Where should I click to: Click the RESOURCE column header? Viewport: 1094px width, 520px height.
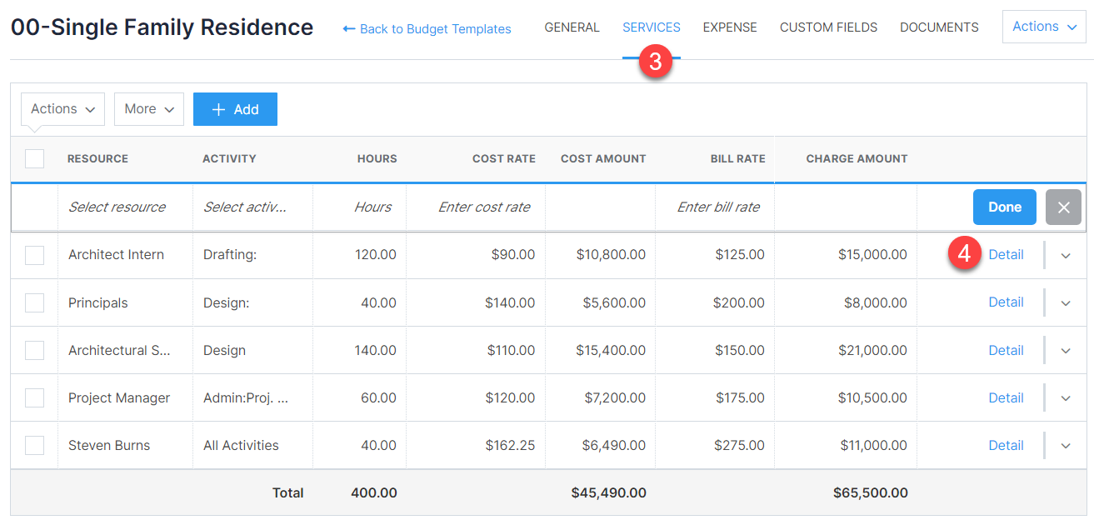tap(97, 158)
